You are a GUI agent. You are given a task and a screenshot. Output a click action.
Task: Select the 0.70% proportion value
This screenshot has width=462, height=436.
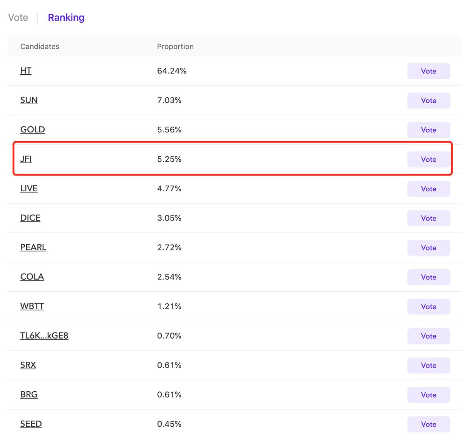pyautogui.click(x=169, y=336)
